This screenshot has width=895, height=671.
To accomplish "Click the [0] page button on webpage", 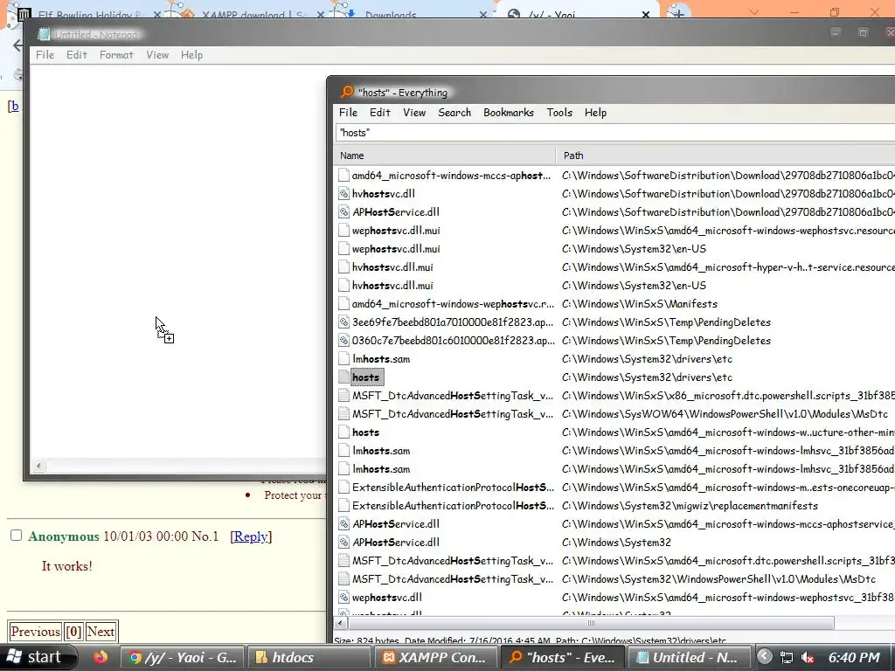I will [x=73, y=632].
